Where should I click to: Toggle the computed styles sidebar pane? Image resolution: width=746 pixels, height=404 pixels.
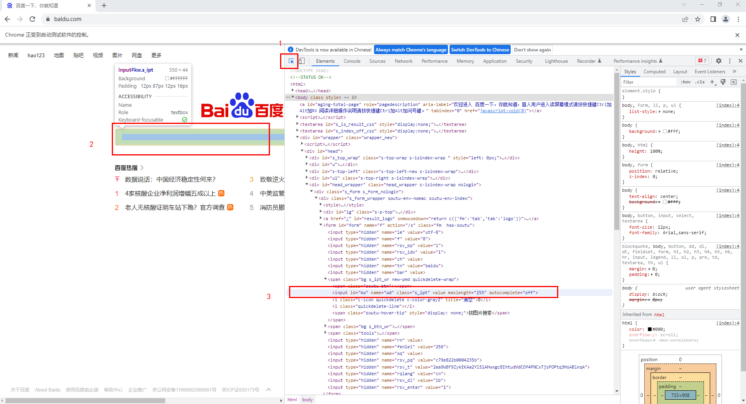point(734,82)
